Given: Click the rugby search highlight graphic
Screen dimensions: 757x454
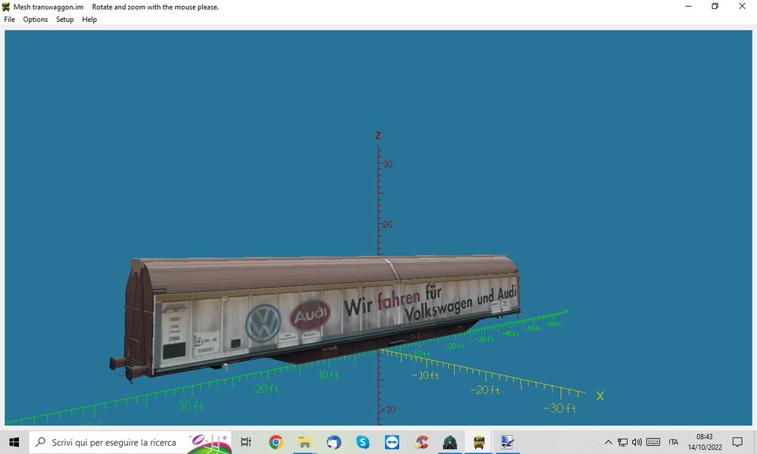Looking at the screenshot, I should click(209, 443).
